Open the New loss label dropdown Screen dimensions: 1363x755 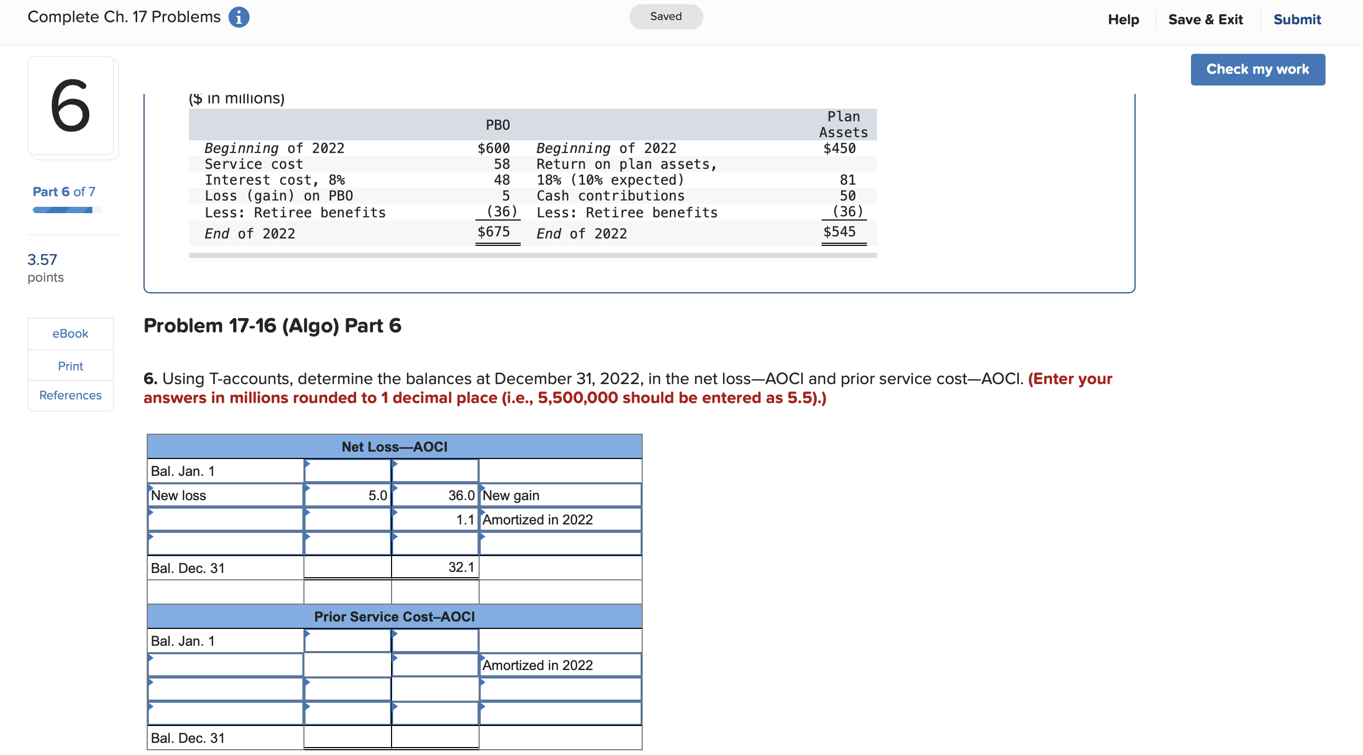(225, 495)
